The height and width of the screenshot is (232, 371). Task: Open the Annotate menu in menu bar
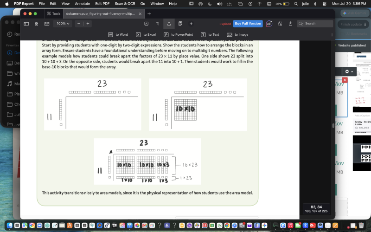click(x=83, y=4)
